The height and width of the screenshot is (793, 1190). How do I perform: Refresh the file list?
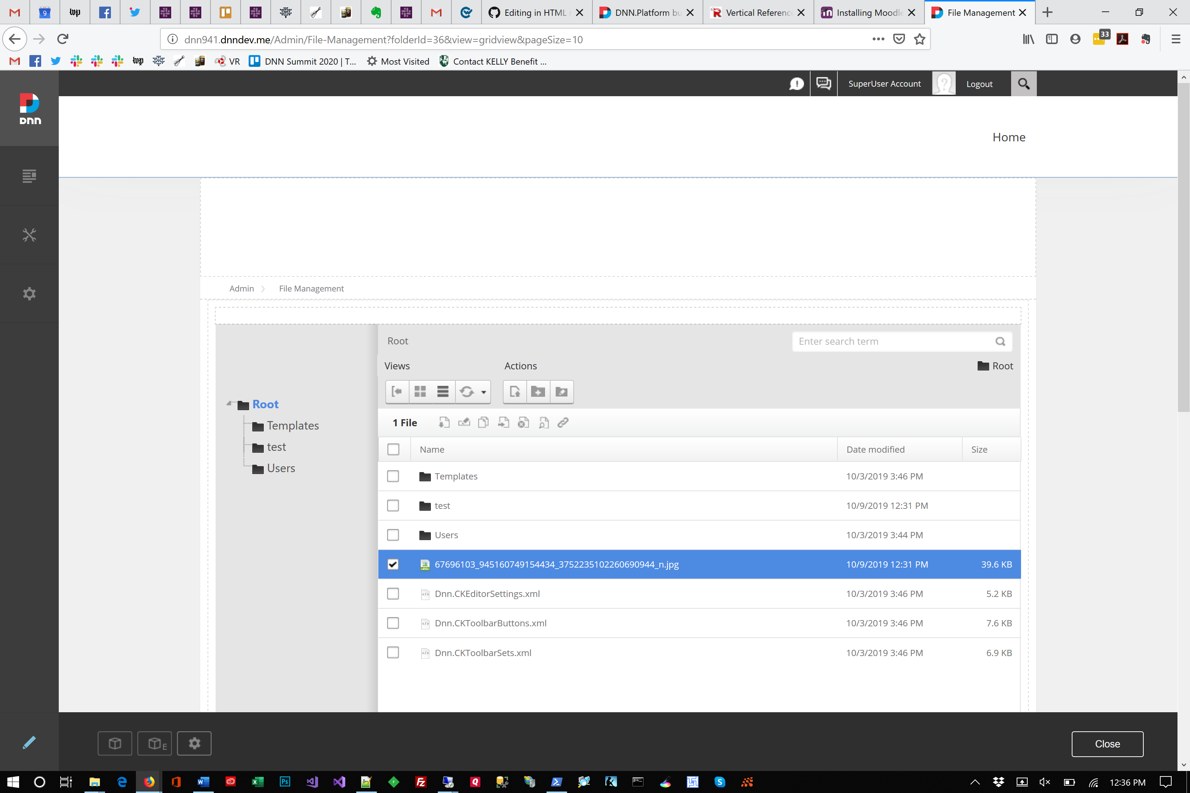point(466,391)
